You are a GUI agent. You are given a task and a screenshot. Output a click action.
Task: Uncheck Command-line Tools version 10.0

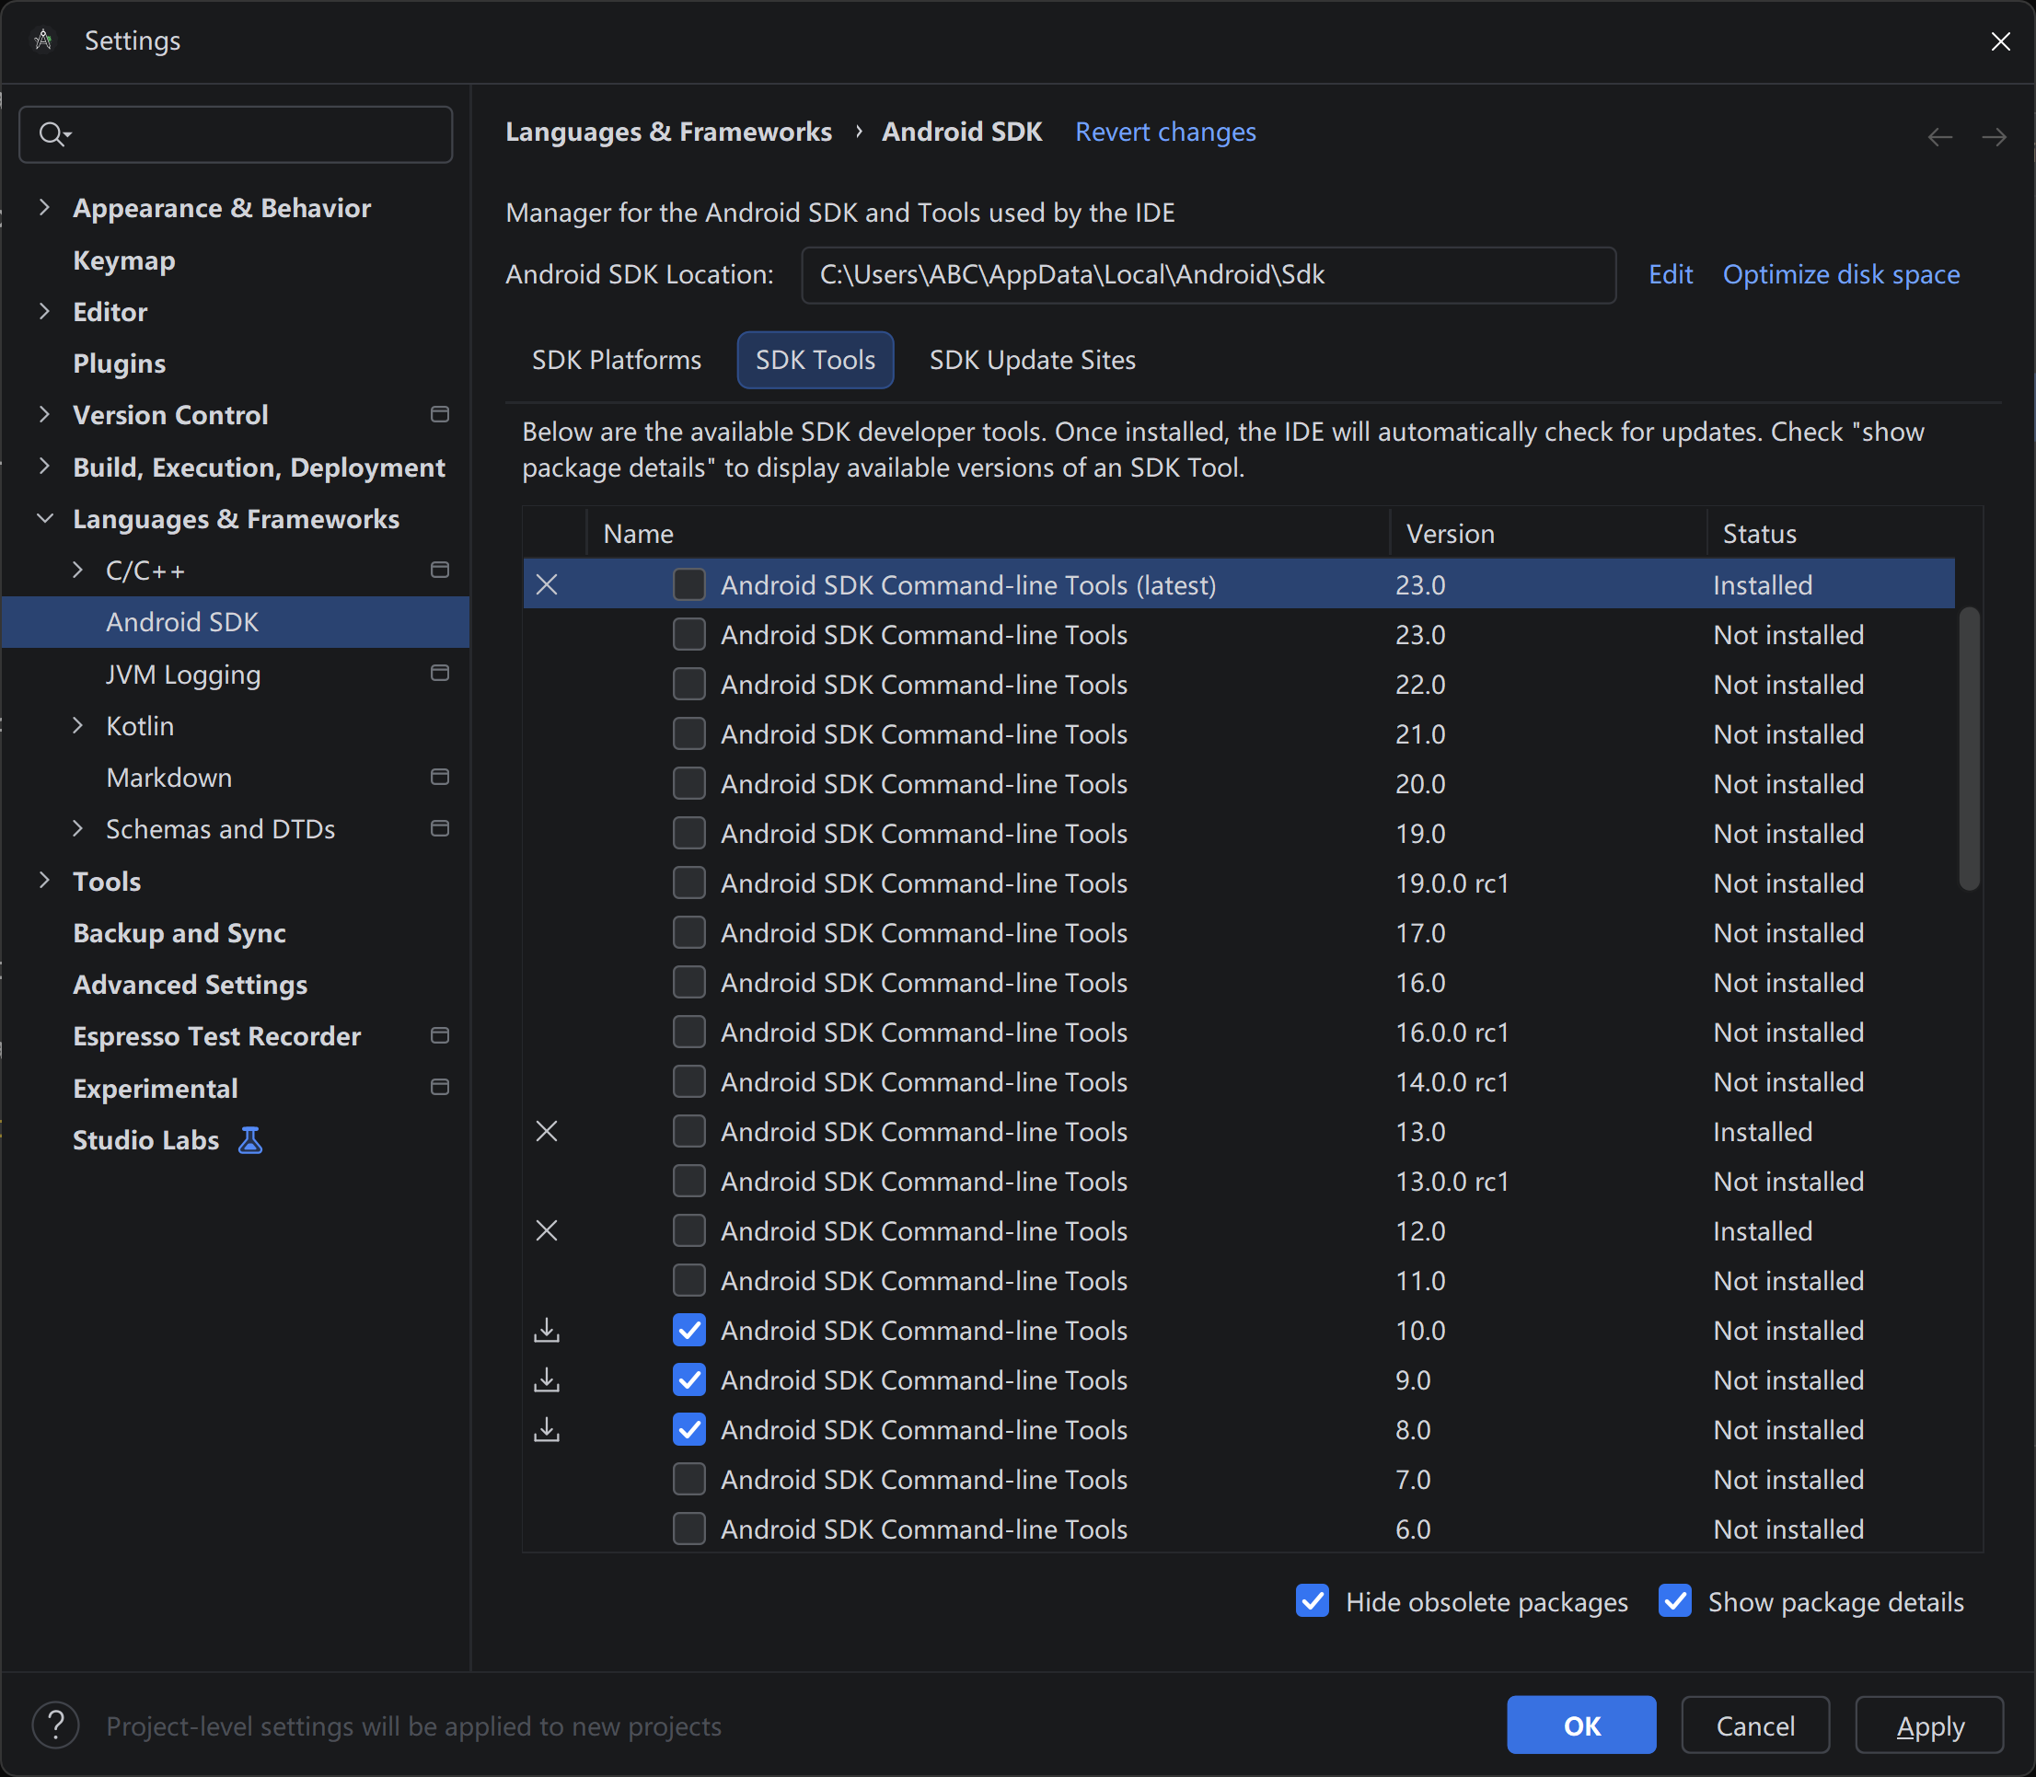pos(689,1330)
